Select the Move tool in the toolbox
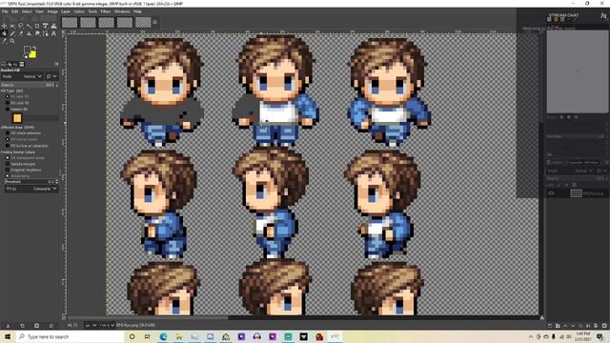This screenshot has width=610, height=343. click(4, 26)
